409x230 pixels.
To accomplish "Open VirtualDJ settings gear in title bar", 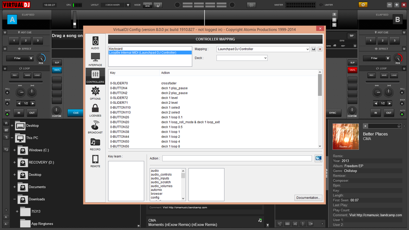I will click(x=363, y=5).
